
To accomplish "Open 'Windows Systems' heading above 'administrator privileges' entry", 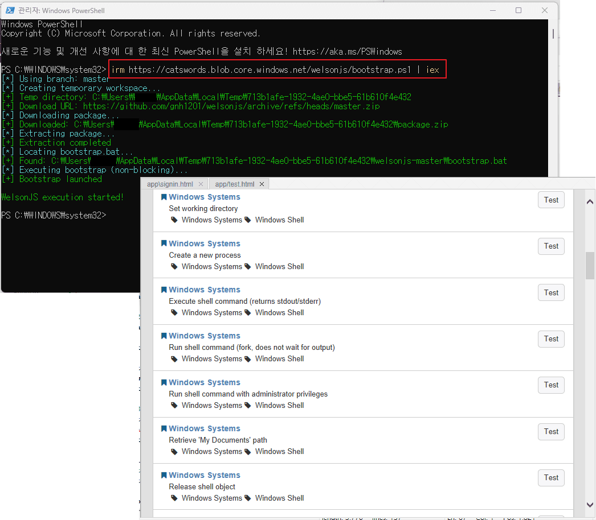I will click(205, 382).
